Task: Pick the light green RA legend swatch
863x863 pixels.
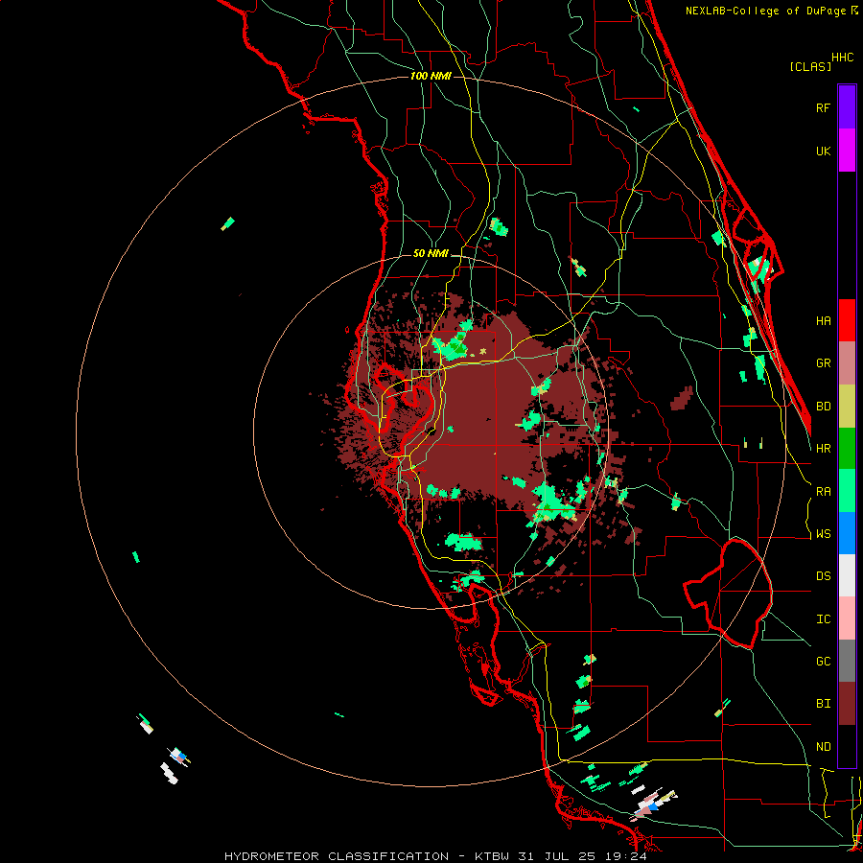Action: (x=847, y=491)
